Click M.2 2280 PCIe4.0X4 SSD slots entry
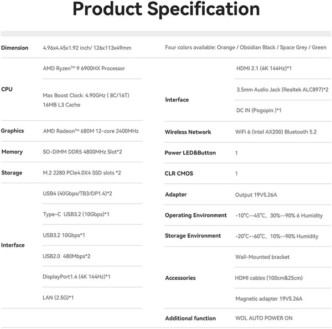Screen dimensions: 332x329 point(82,173)
